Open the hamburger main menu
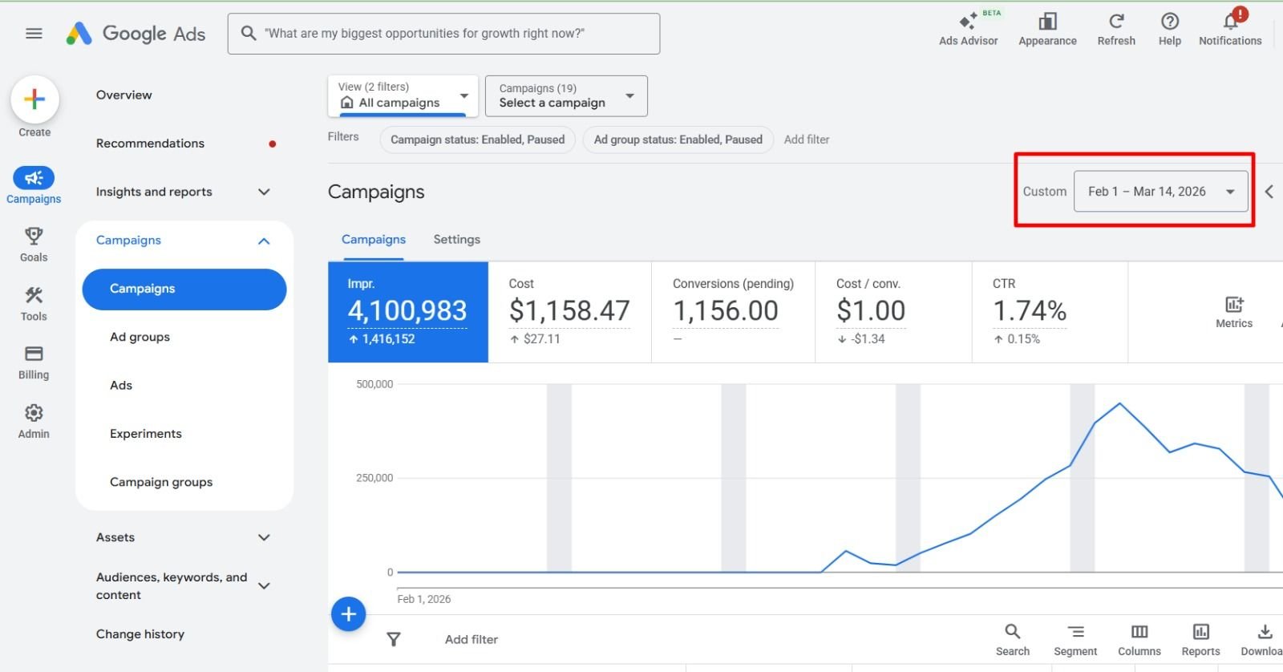Viewport: 1283px width, 672px height. [x=34, y=34]
